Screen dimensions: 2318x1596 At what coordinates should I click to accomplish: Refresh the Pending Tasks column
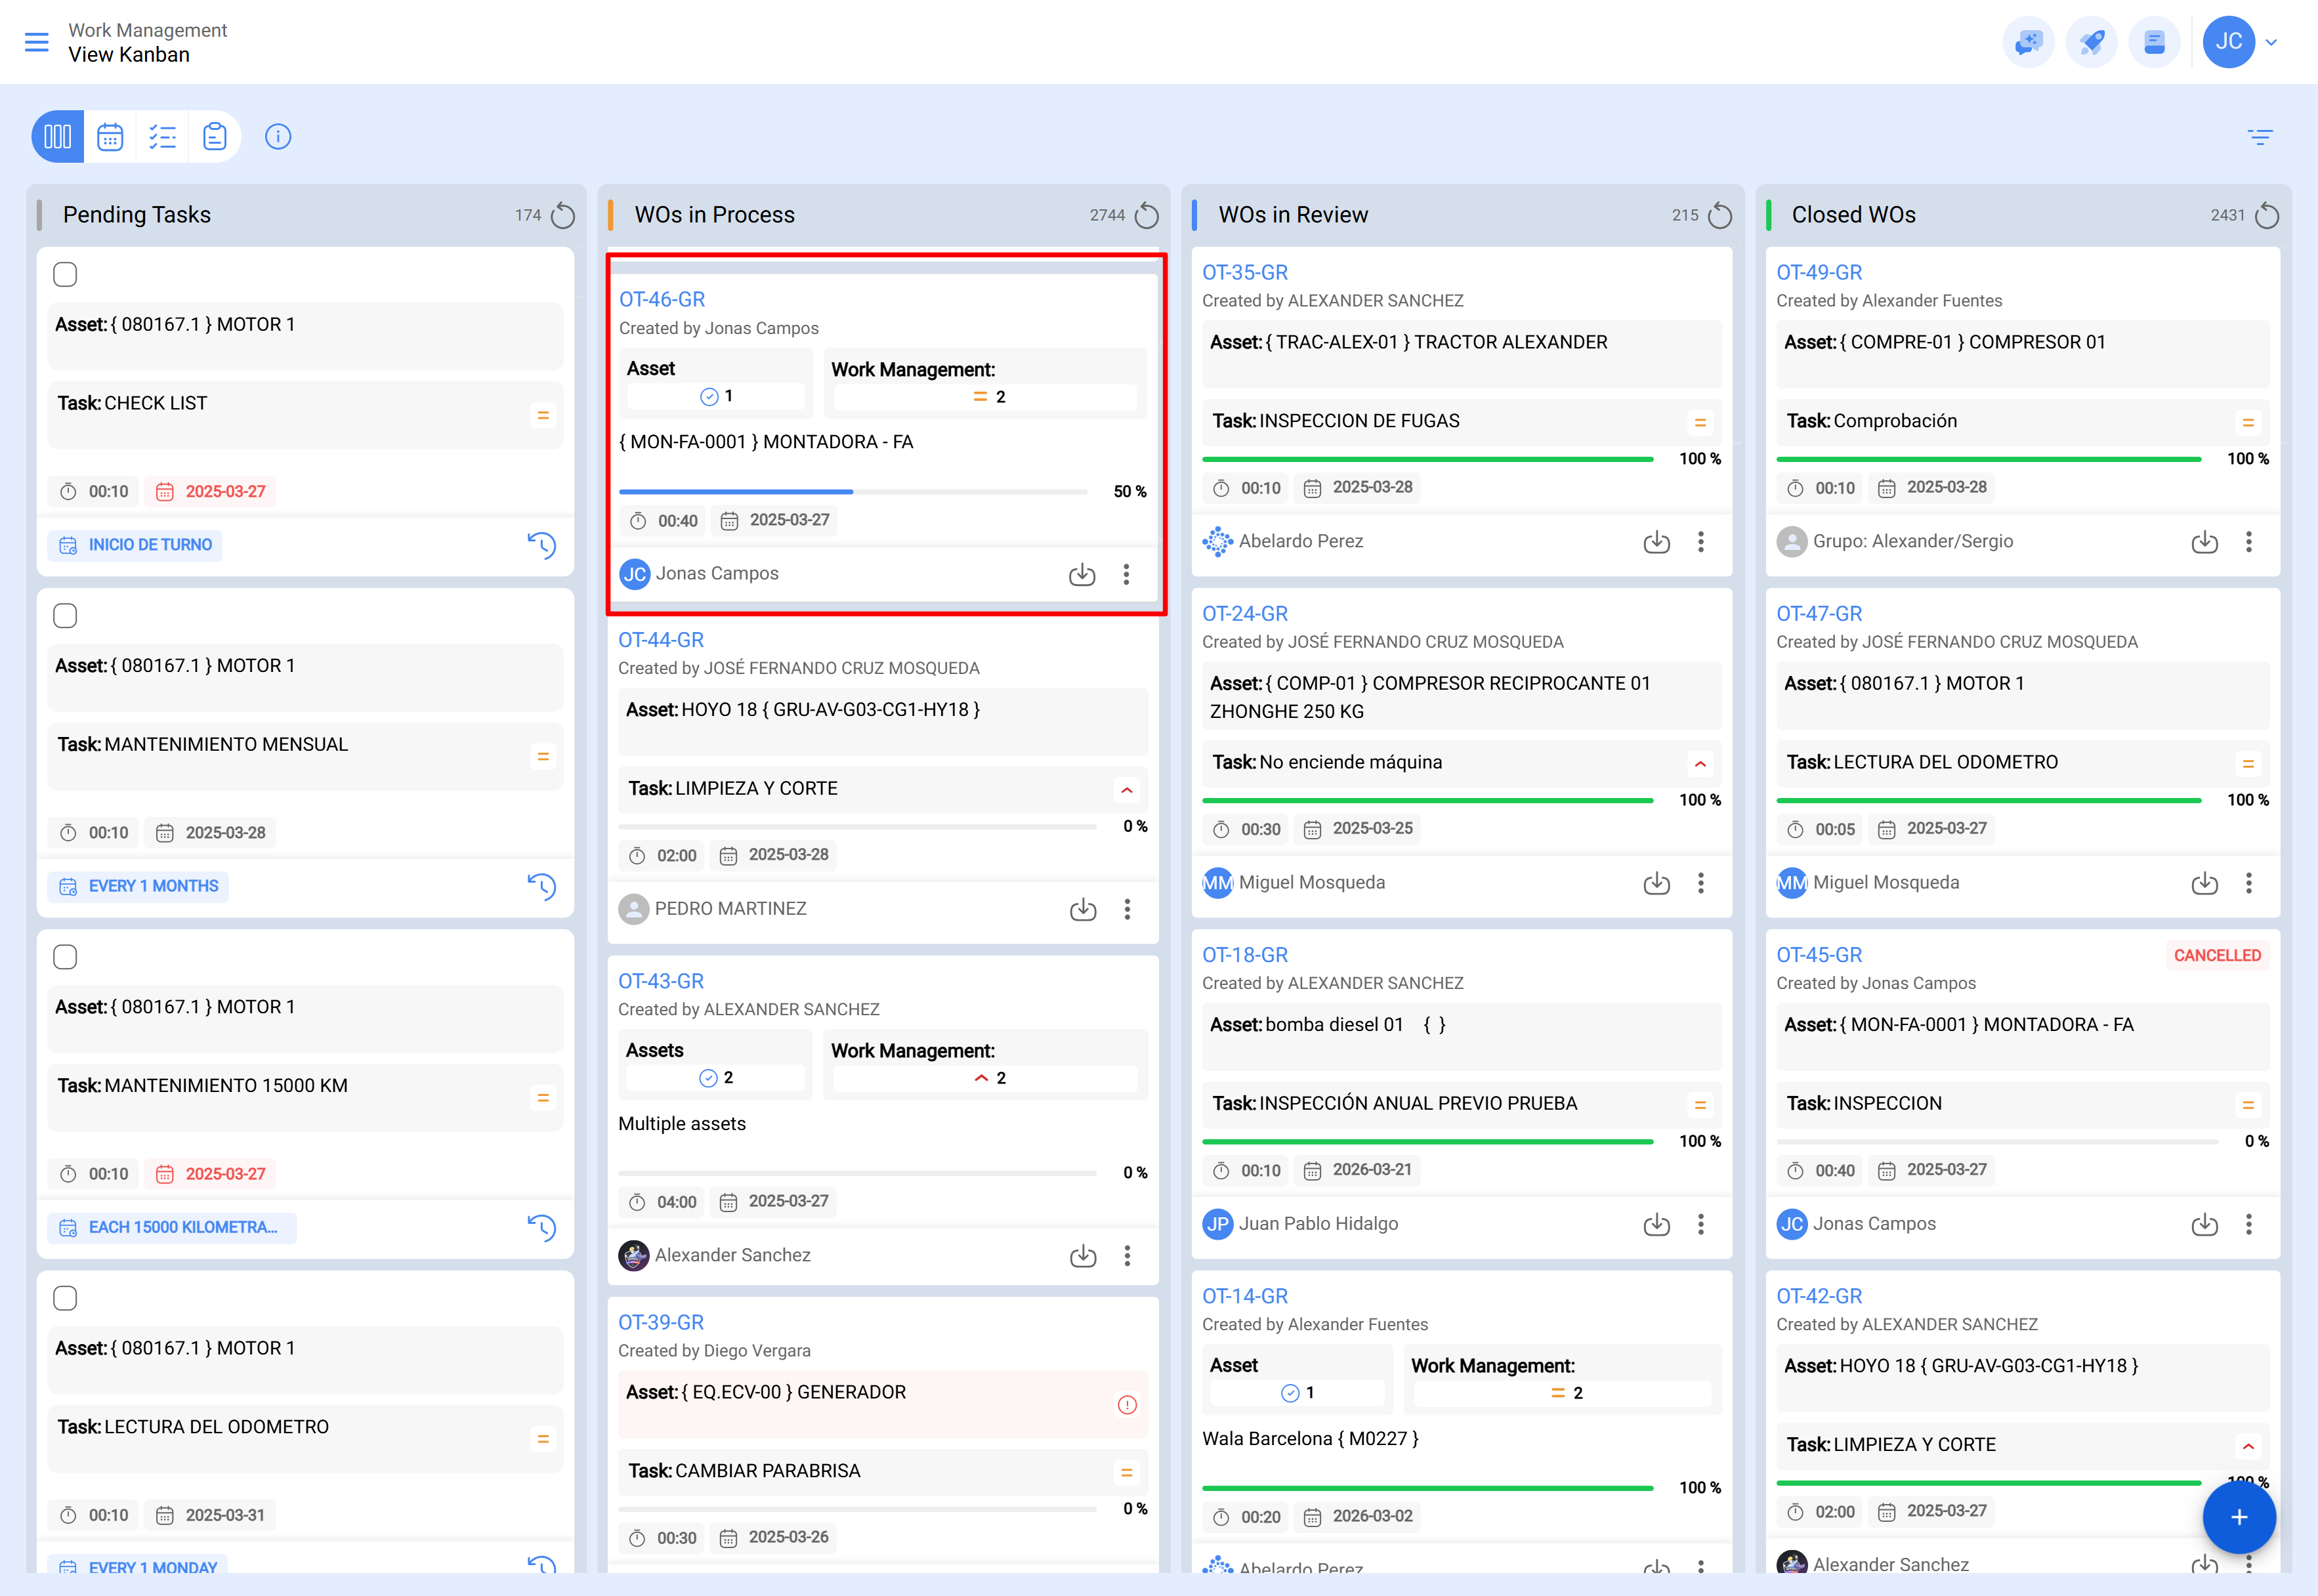(563, 215)
